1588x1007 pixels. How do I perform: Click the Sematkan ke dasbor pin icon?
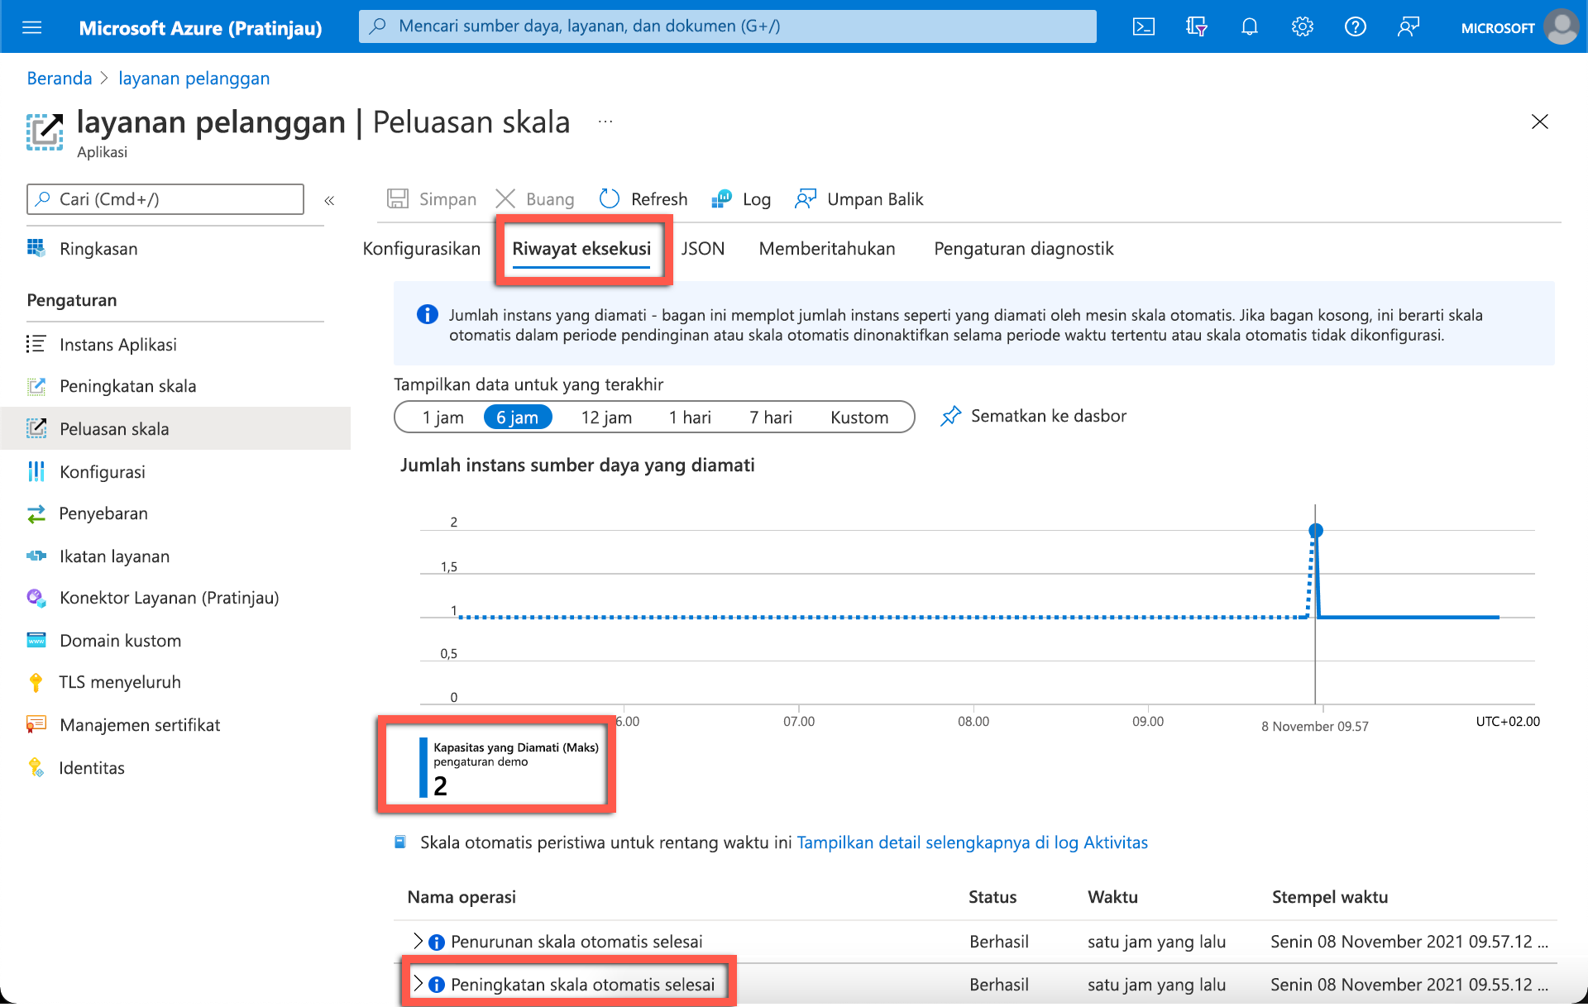[951, 416]
